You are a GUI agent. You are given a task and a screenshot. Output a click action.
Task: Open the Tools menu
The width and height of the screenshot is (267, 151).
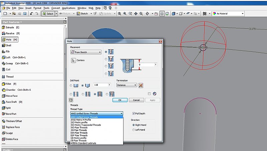pyautogui.click(x=46, y=8)
